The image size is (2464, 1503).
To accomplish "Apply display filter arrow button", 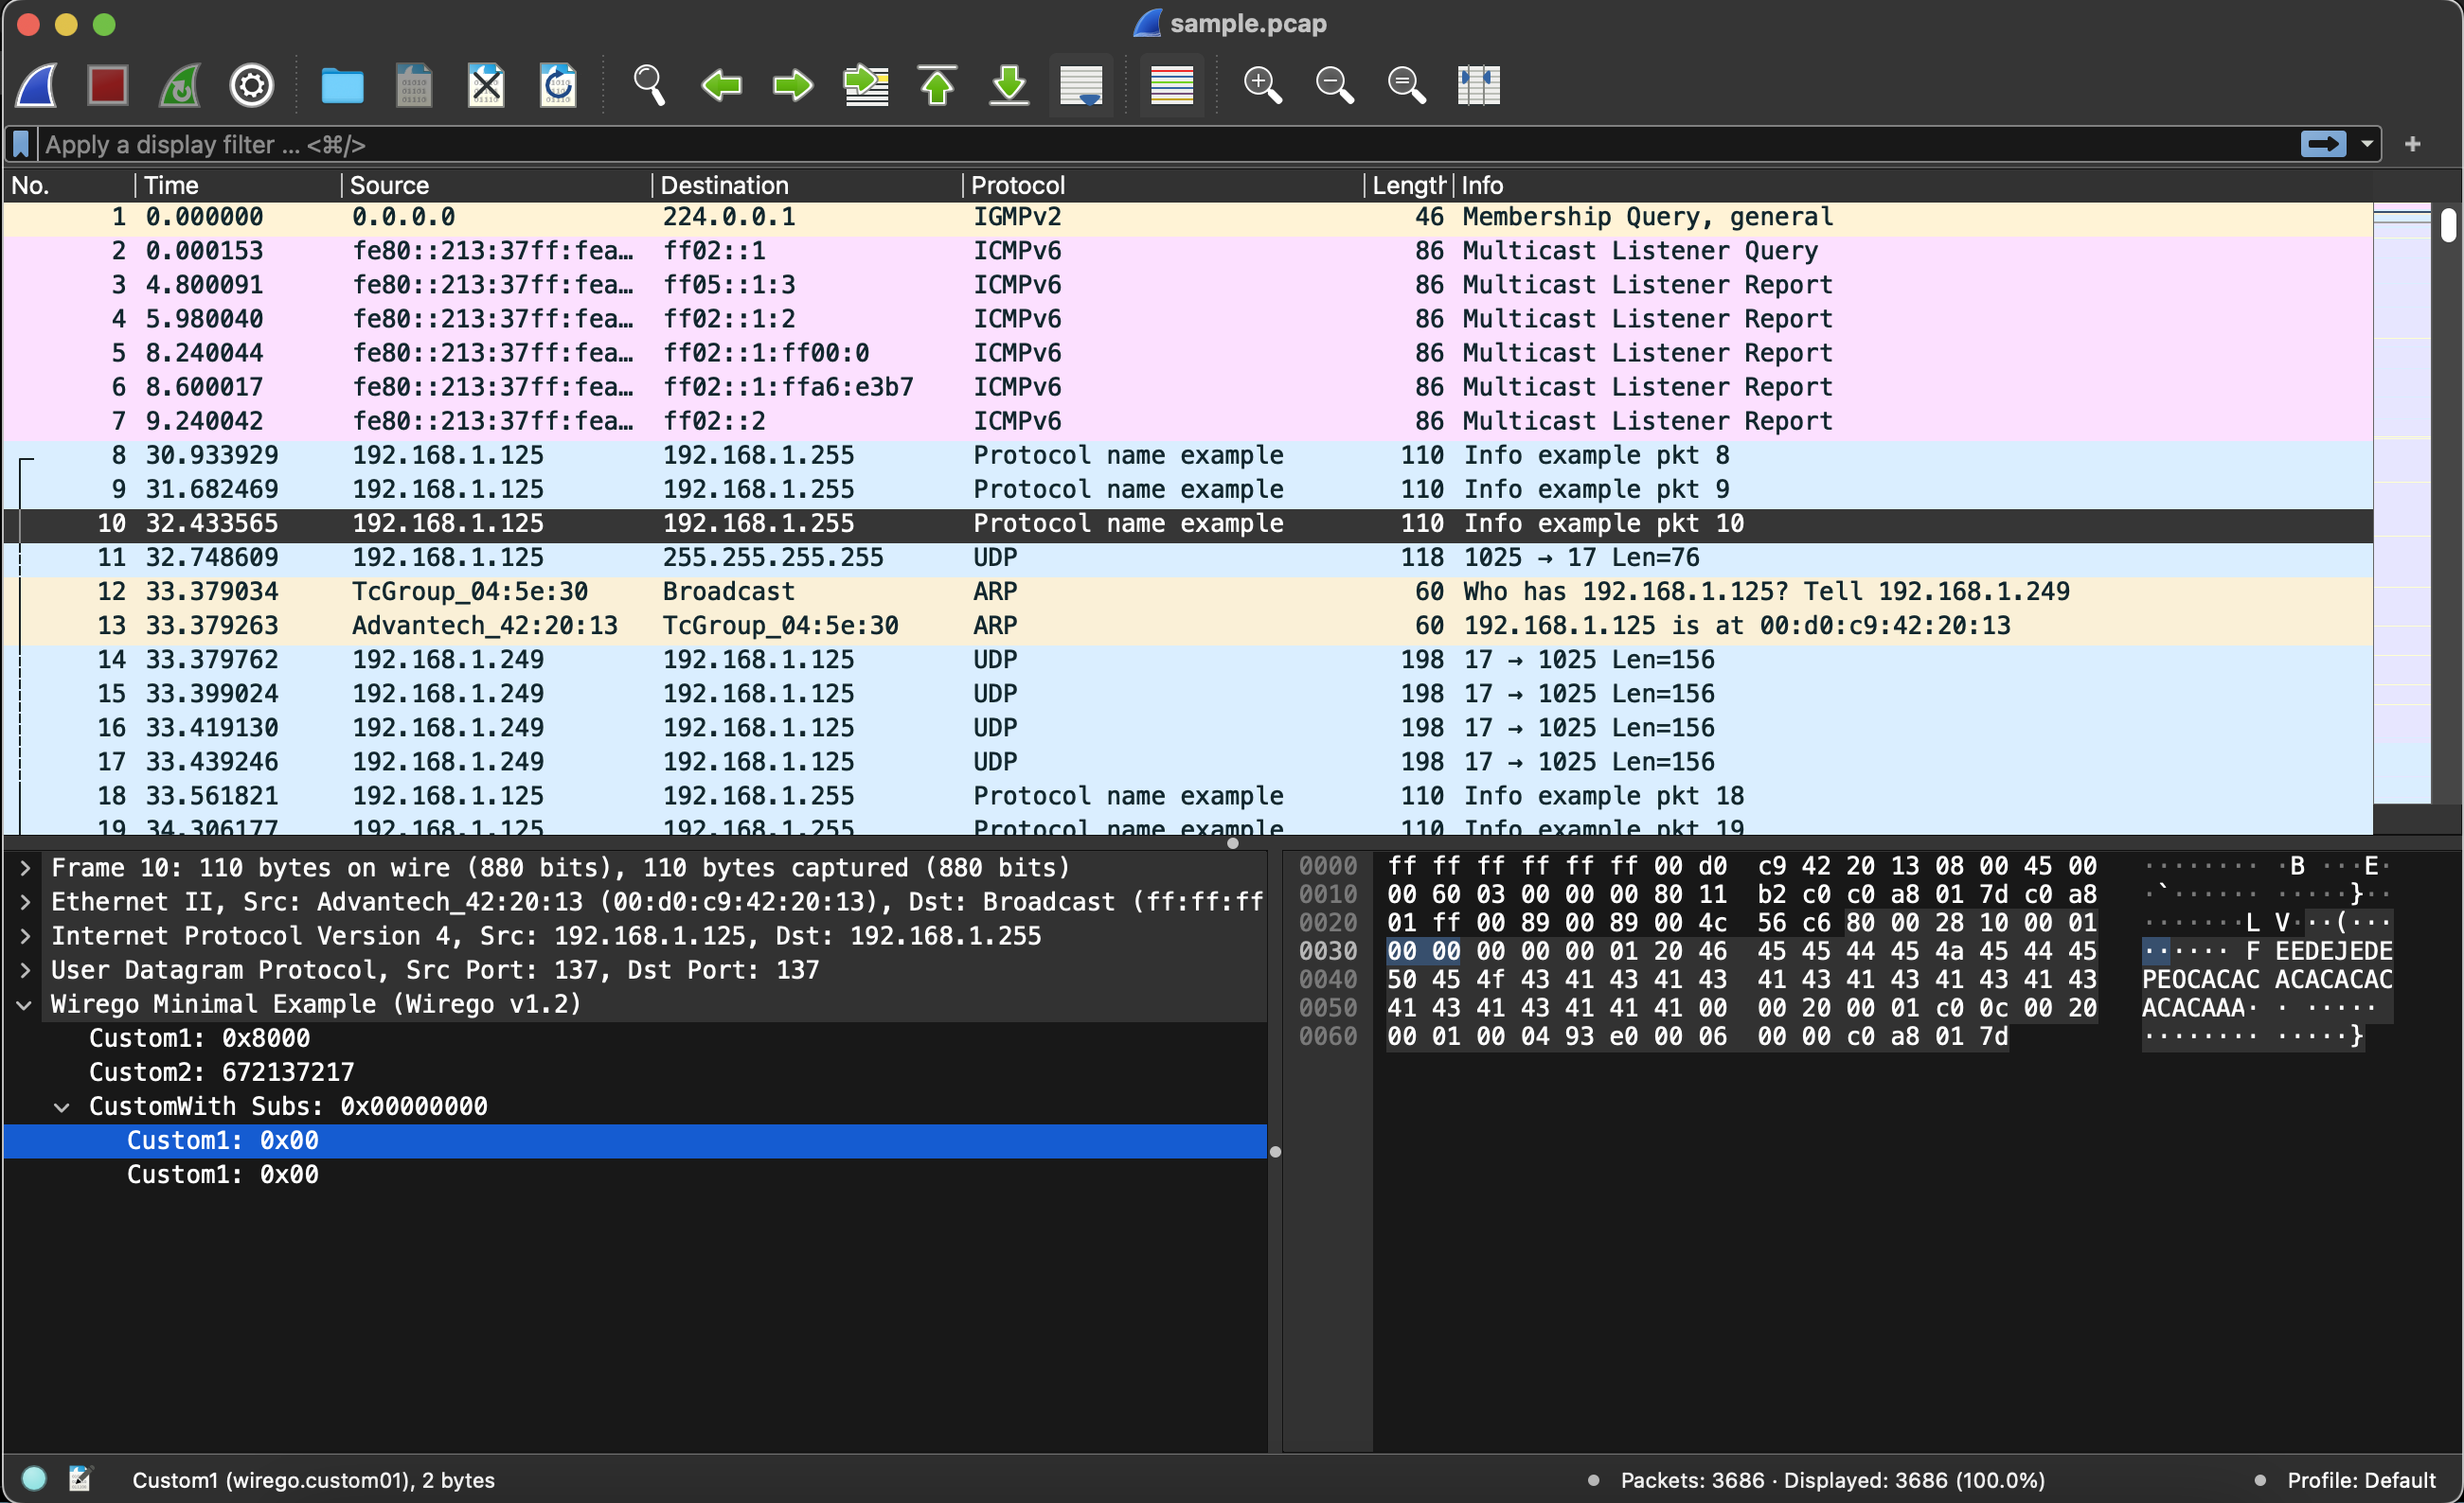I will point(2322,144).
